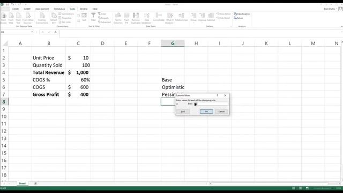Select cell with 'Optimistic'
The width and height of the screenshot is (343, 193).
tap(173, 87)
